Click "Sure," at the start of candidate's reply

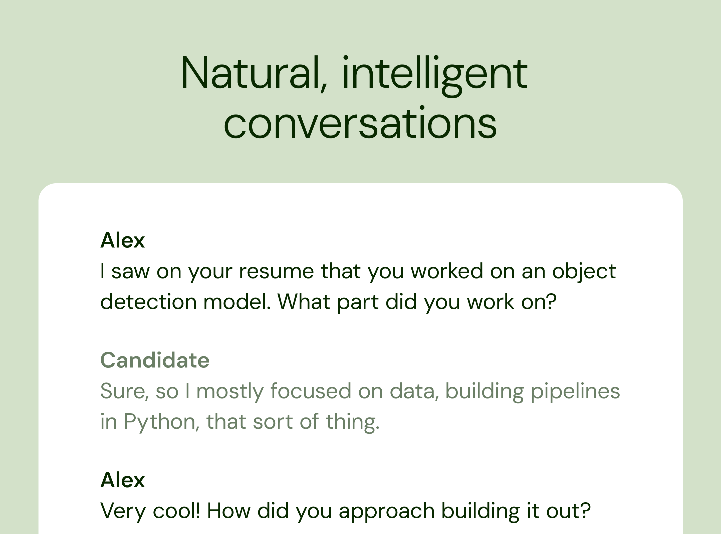pos(125,391)
